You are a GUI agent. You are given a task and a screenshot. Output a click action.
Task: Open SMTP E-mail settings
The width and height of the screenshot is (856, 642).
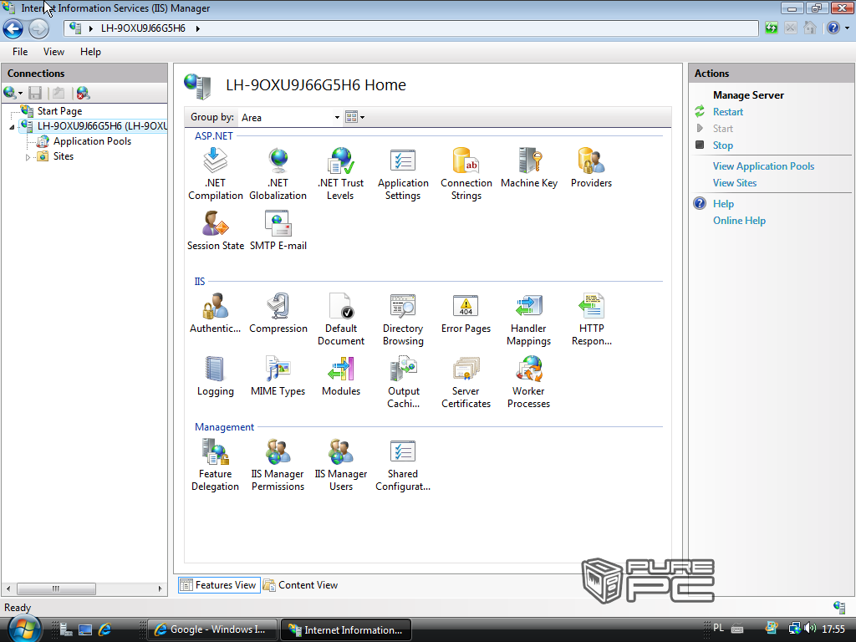(x=278, y=231)
